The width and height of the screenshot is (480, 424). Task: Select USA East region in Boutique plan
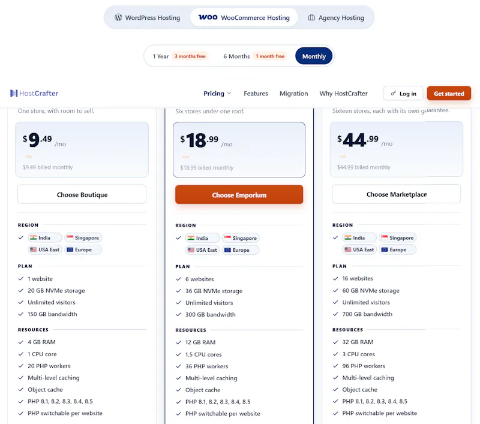pos(45,249)
